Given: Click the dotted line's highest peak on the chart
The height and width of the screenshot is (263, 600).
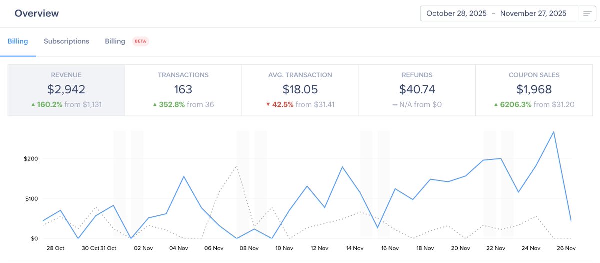Looking at the screenshot, I should click(x=237, y=166).
